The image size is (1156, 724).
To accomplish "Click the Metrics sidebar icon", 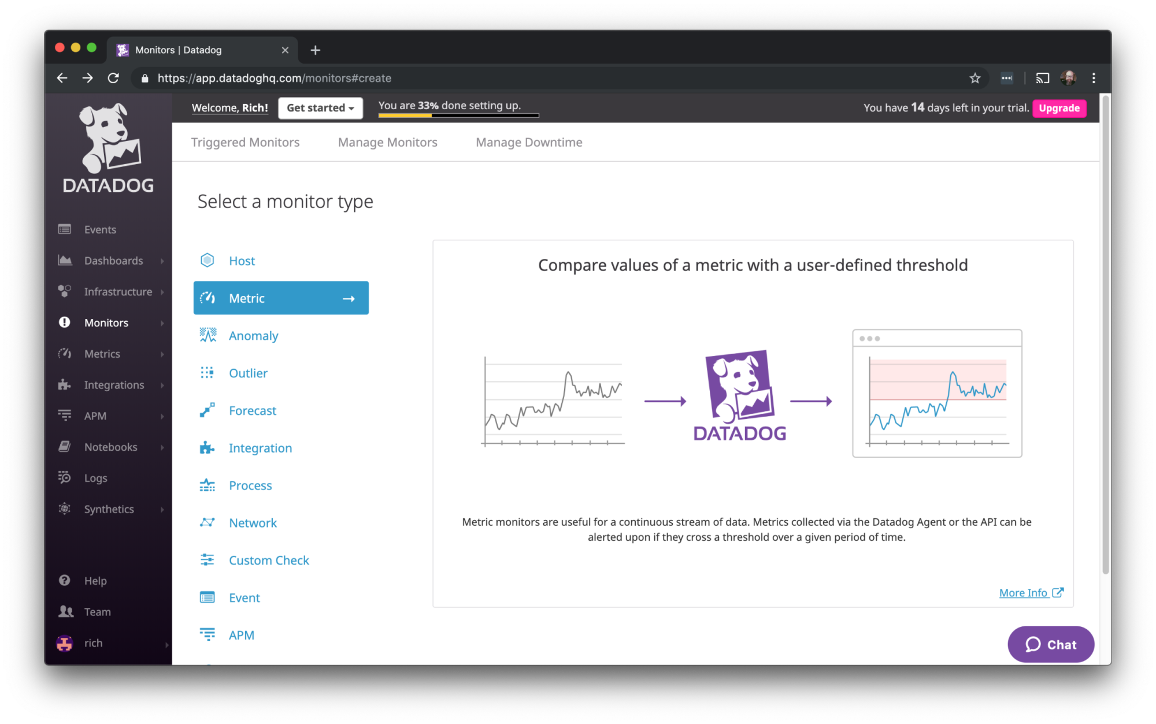I will pyautogui.click(x=65, y=353).
